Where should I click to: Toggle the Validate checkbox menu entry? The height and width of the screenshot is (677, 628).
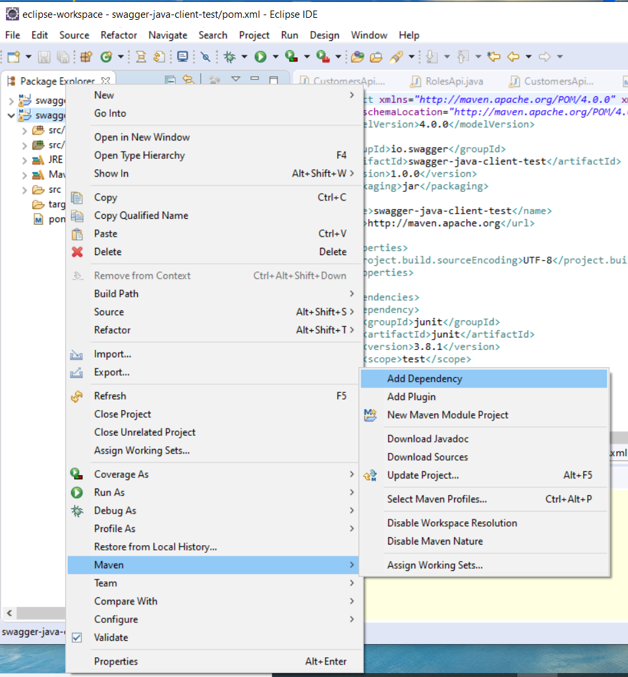tap(111, 637)
